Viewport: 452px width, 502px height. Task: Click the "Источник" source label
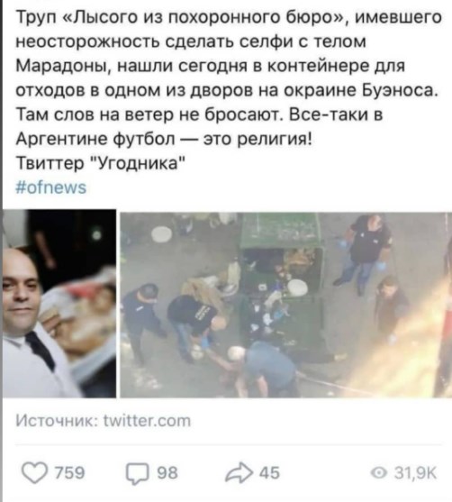(x=57, y=420)
